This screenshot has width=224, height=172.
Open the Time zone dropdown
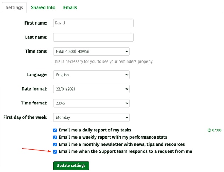[x=91, y=52]
